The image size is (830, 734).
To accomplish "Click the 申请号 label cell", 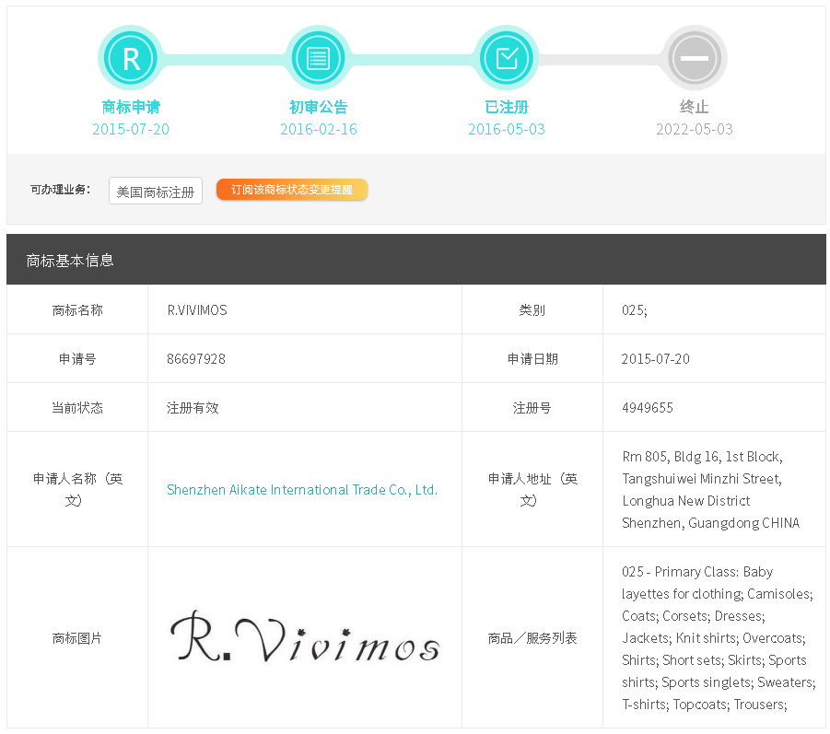I will (77, 359).
